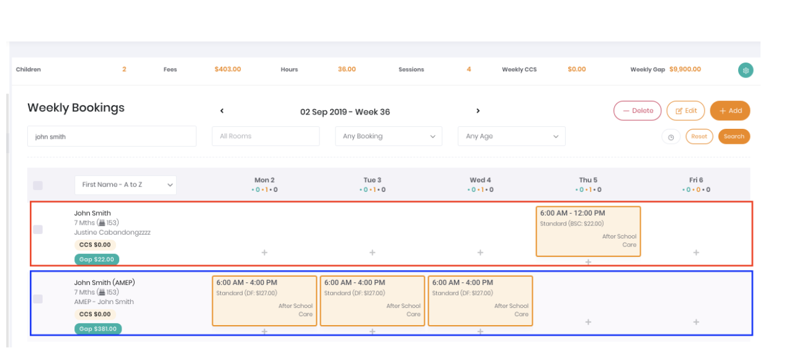Viewport: 794px width, 353px height.
Task: Click the Delete button
Action: pyautogui.click(x=637, y=111)
